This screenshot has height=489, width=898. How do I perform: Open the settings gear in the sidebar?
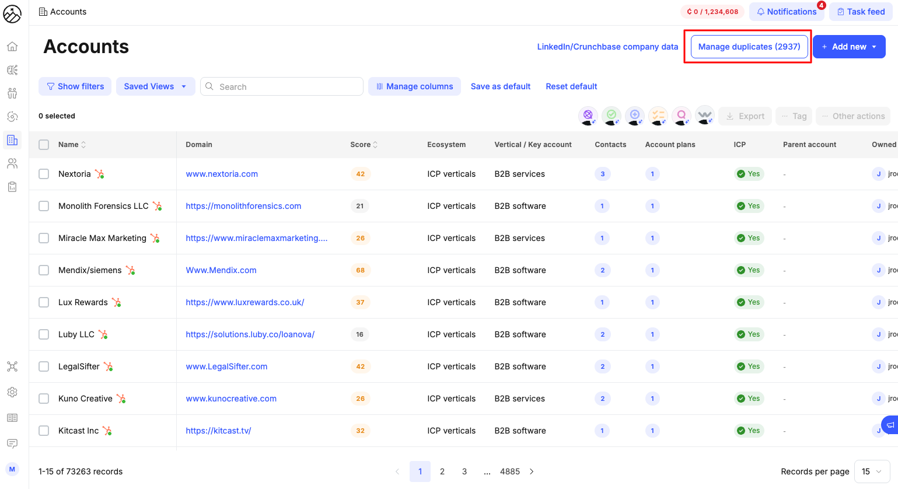(x=12, y=392)
